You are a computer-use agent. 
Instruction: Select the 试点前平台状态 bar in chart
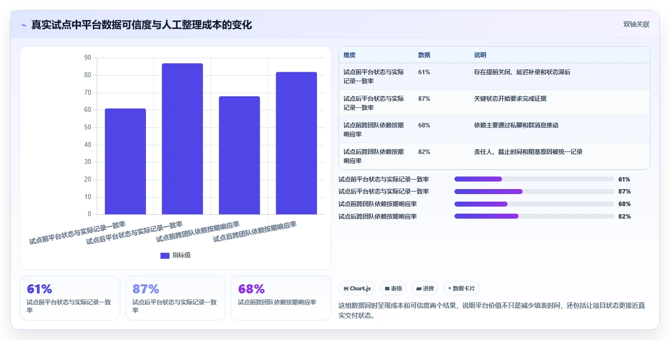(125, 161)
